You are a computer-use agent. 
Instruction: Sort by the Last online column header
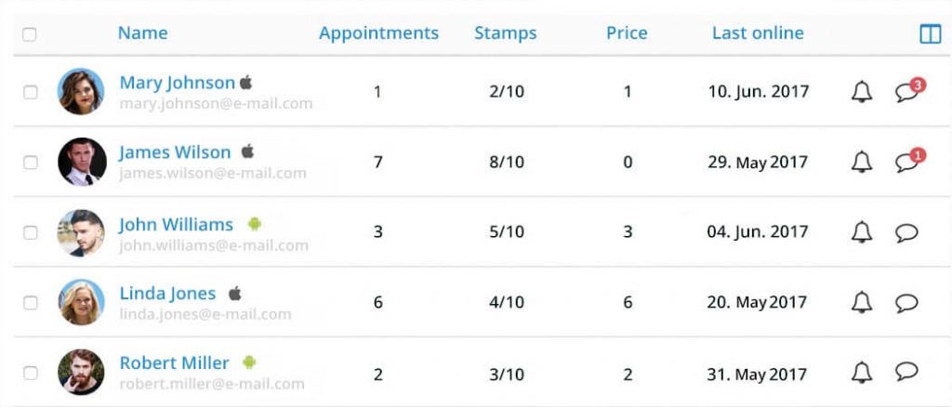coord(758,33)
